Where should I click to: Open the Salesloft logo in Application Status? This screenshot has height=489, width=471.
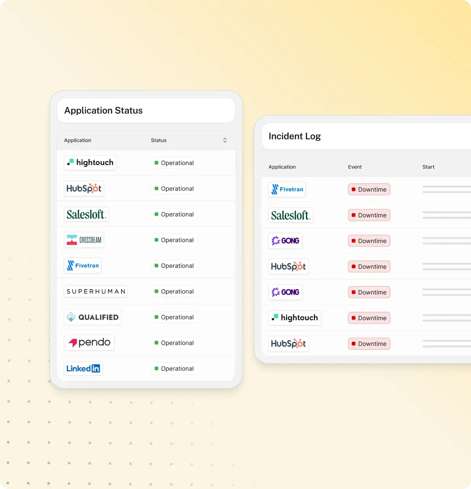pos(86,214)
